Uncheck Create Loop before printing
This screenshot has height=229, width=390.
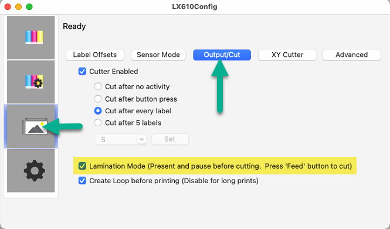82,180
